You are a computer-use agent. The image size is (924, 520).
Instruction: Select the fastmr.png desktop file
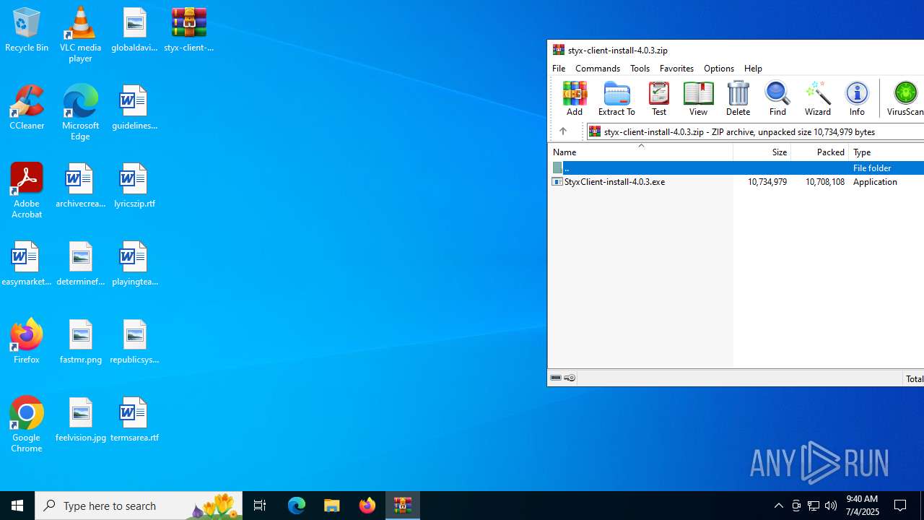point(81,342)
